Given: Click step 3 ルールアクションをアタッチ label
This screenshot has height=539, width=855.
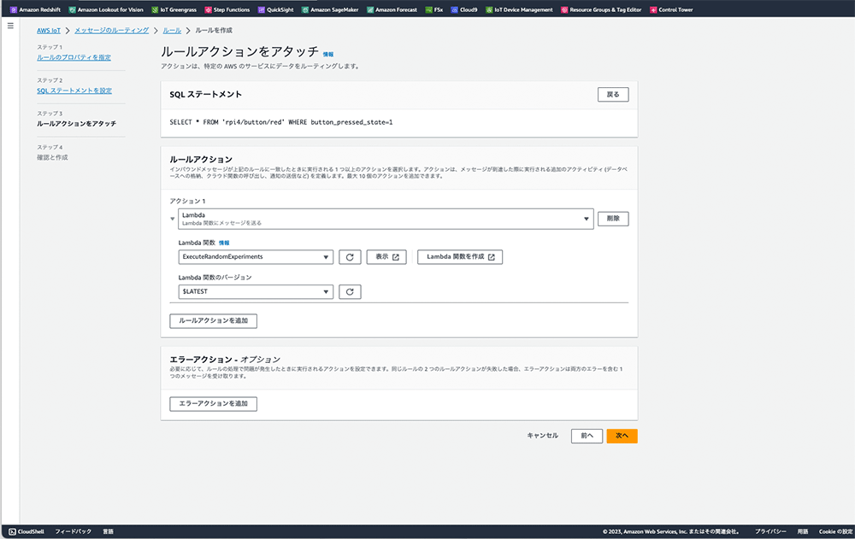Looking at the screenshot, I should [76, 124].
